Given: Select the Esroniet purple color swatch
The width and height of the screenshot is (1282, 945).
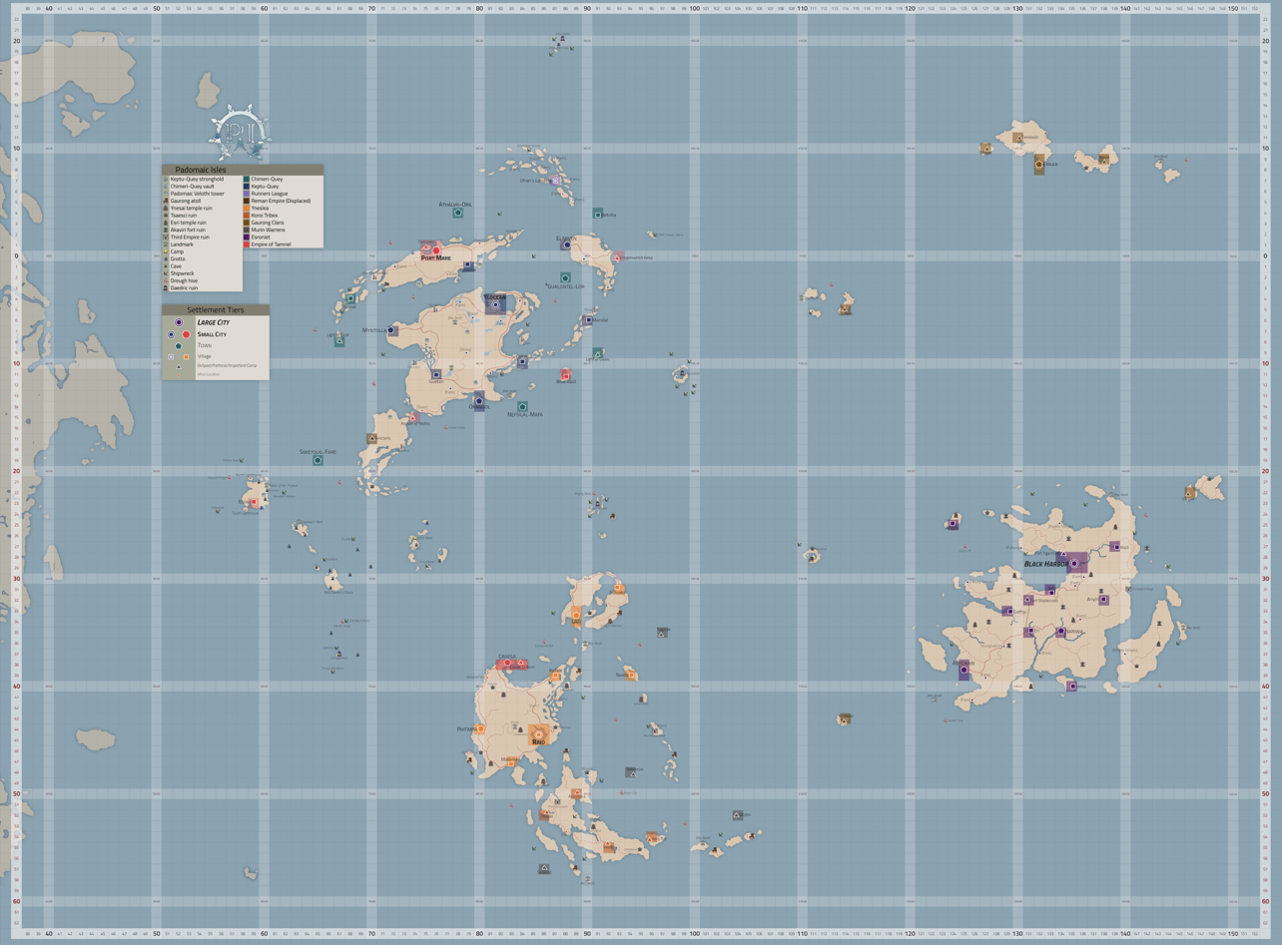Looking at the screenshot, I should pyautogui.click(x=247, y=237).
